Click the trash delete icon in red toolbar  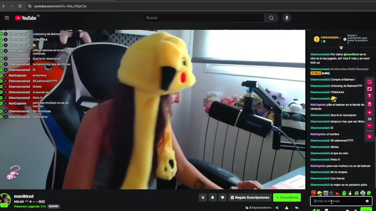(x=370, y=104)
